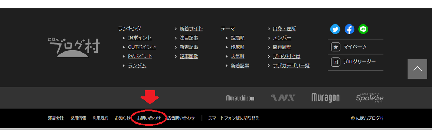Open the 記事画像 link
The width and height of the screenshot is (432, 130).
click(x=189, y=57)
